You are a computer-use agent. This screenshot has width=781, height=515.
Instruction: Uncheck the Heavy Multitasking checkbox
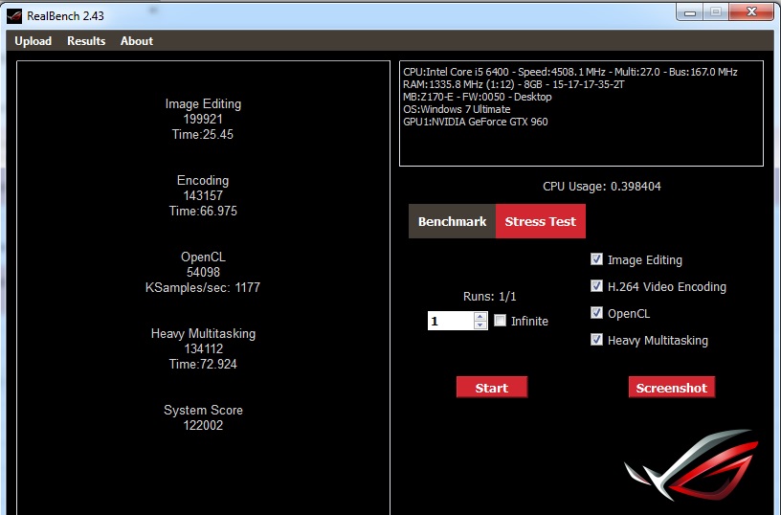coord(596,340)
